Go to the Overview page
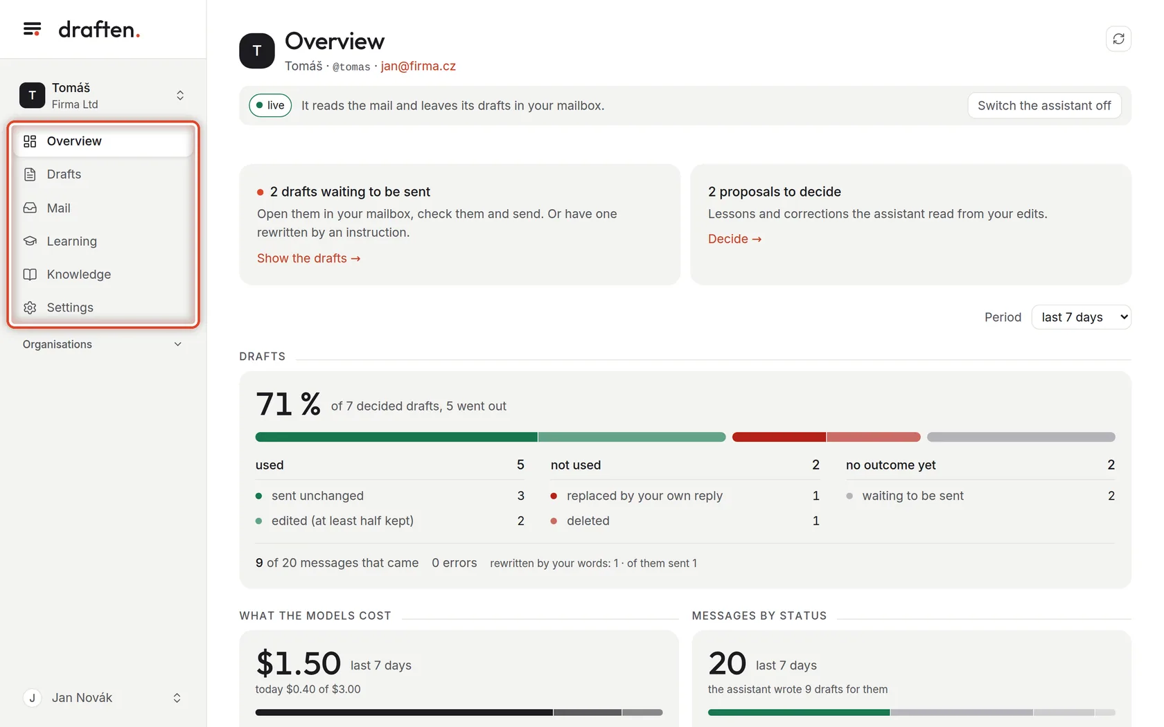 [x=103, y=141]
